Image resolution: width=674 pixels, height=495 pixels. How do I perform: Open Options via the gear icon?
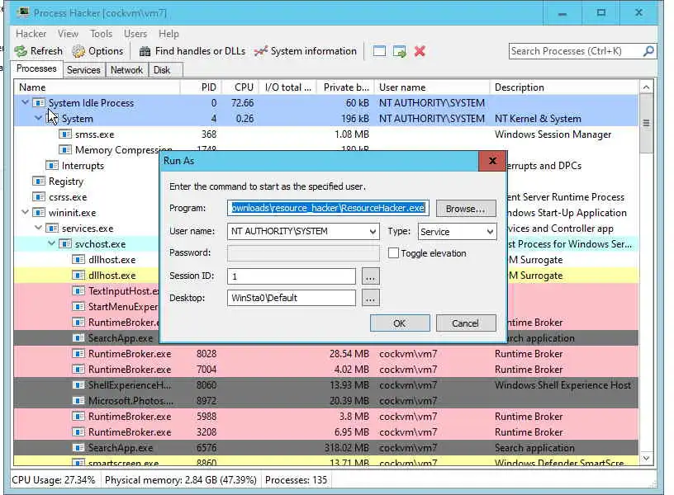point(78,51)
